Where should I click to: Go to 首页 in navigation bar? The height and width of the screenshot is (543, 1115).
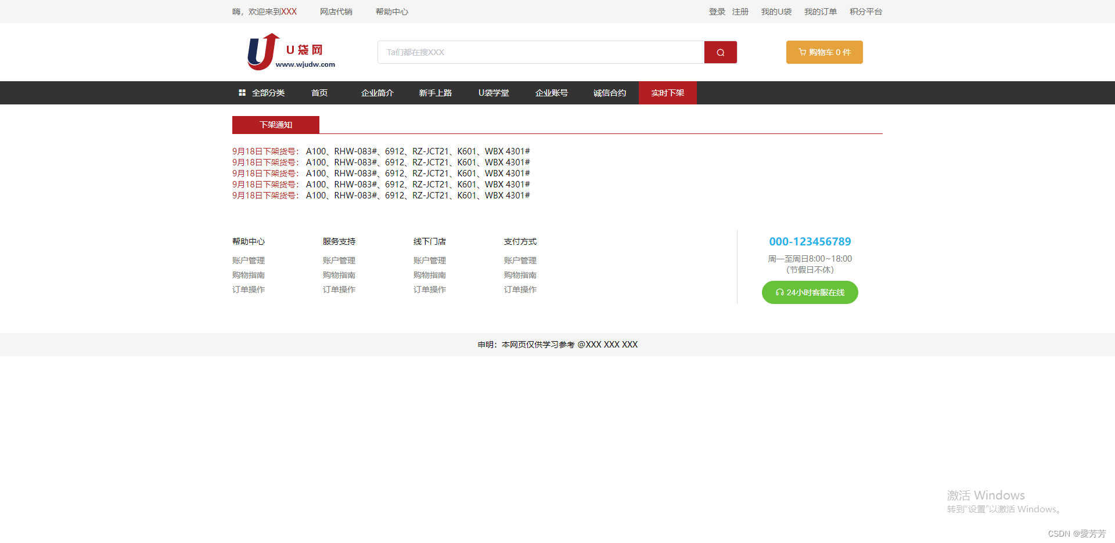pos(319,93)
